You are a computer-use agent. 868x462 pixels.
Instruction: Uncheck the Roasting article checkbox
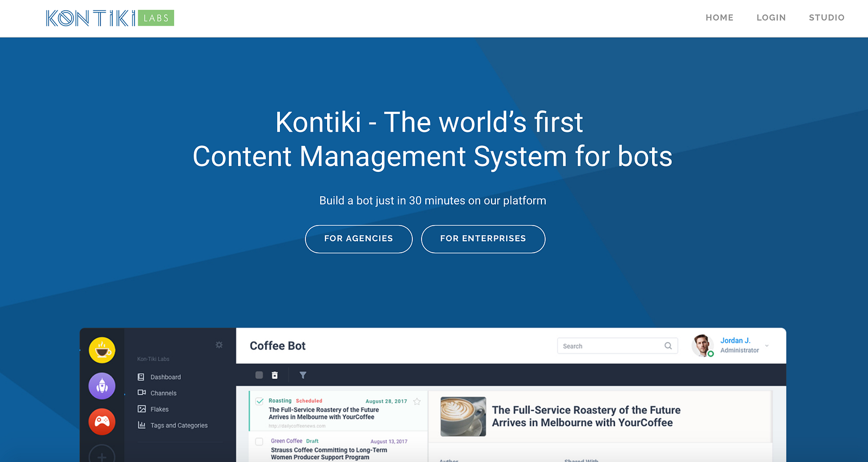coord(259,402)
